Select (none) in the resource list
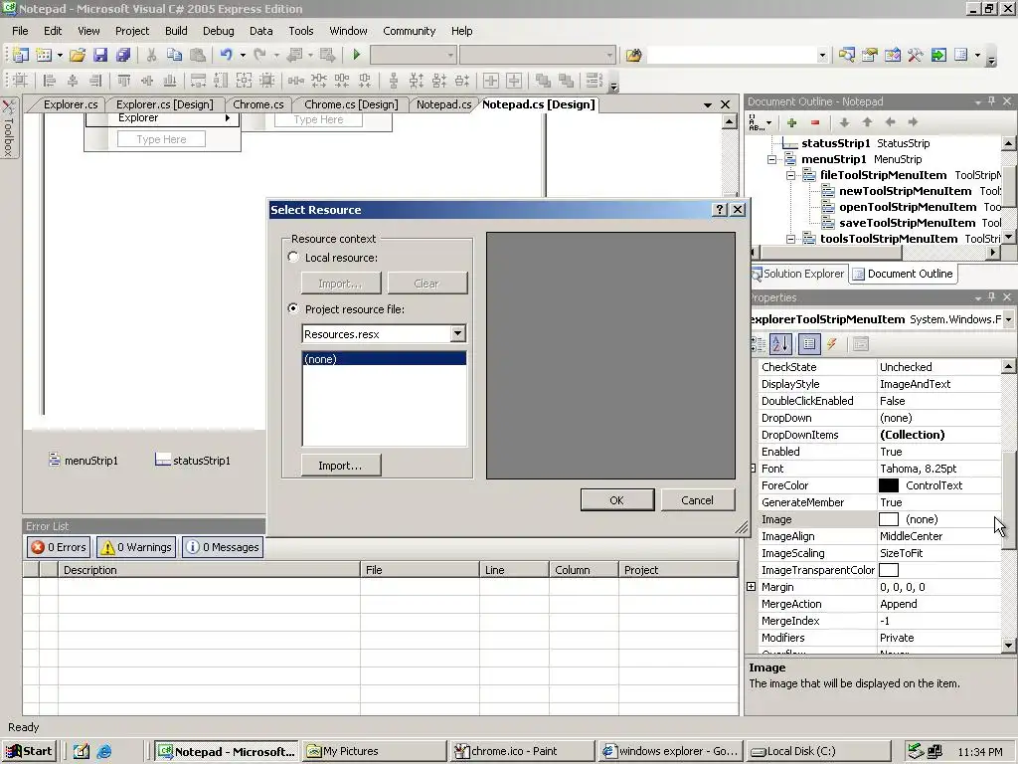This screenshot has height=764, width=1018. point(385,358)
